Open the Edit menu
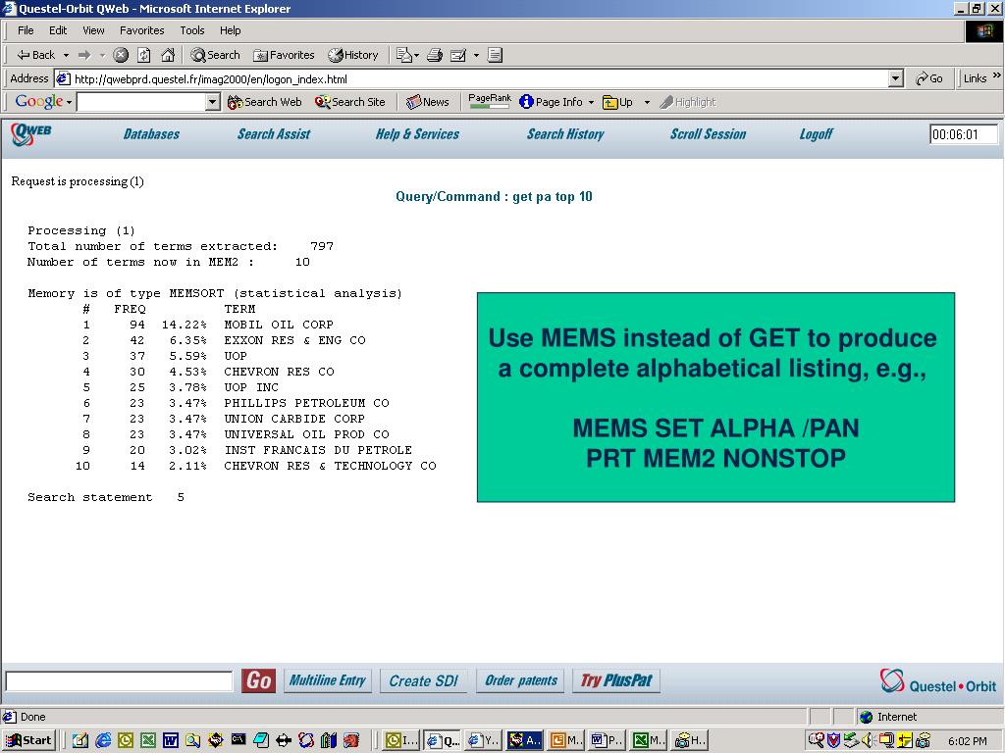 [58, 30]
